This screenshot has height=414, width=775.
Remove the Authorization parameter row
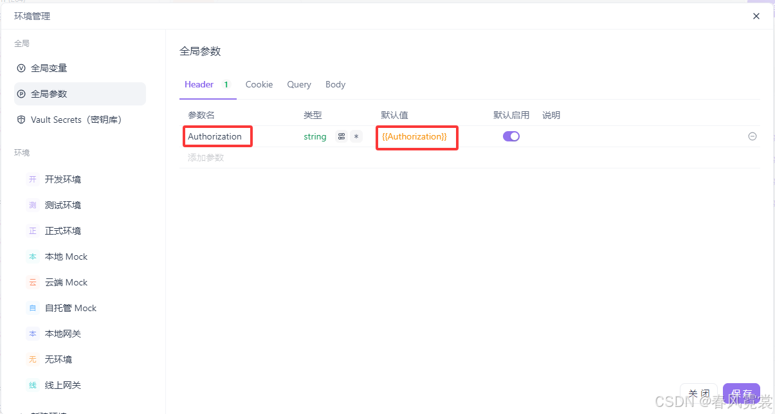[x=752, y=136]
